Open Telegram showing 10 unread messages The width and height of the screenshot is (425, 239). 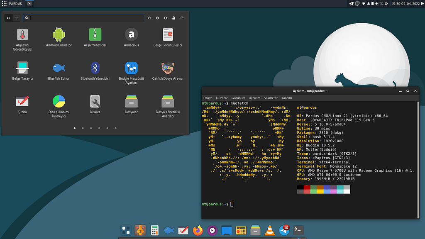(x=284, y=230)
